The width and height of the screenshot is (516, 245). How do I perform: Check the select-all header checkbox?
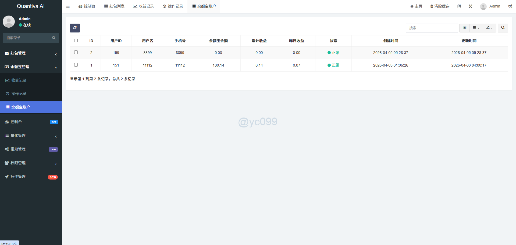(x=76, y=41)
